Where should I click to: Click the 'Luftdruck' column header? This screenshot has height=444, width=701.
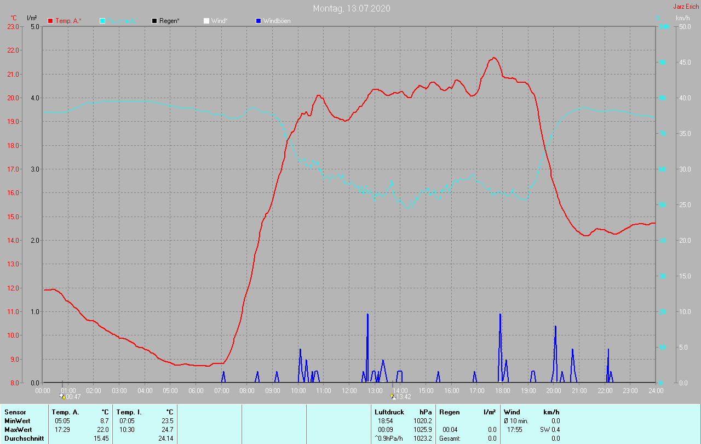click(389, 412)
